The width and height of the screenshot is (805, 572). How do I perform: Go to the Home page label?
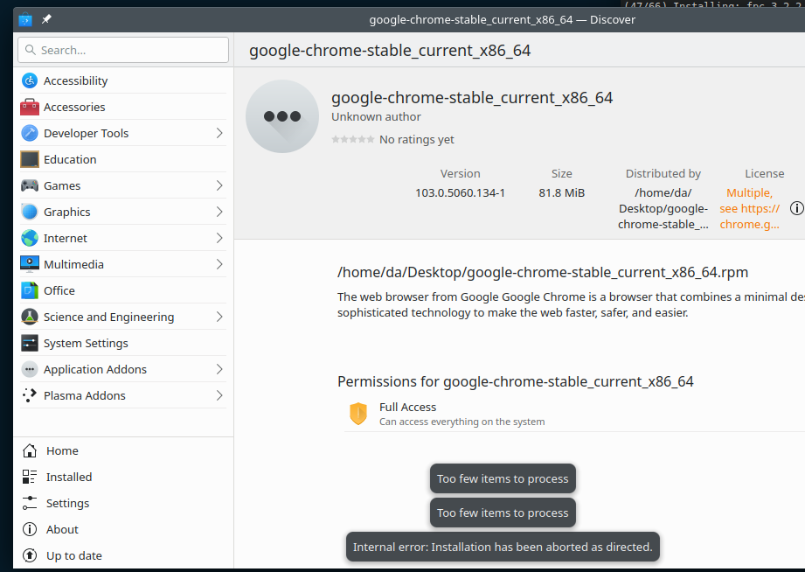(x=62, y=450)
